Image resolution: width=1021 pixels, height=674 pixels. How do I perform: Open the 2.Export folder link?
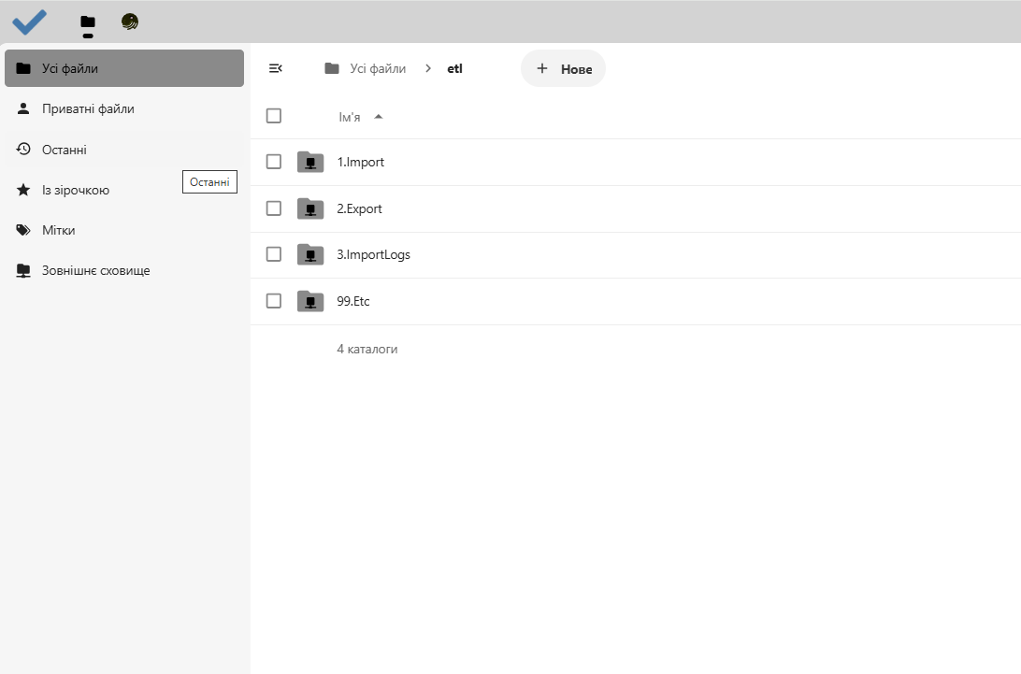[x=359, y=208]
